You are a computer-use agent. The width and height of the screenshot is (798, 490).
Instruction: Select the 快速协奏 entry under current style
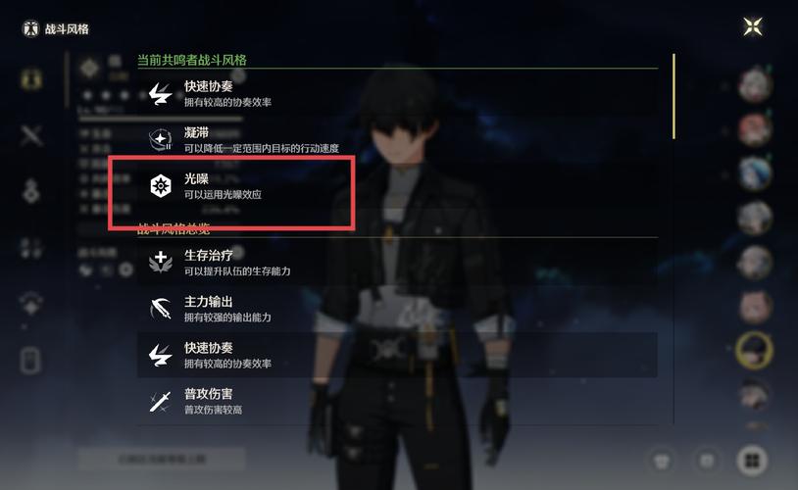(x=397, y=94)
